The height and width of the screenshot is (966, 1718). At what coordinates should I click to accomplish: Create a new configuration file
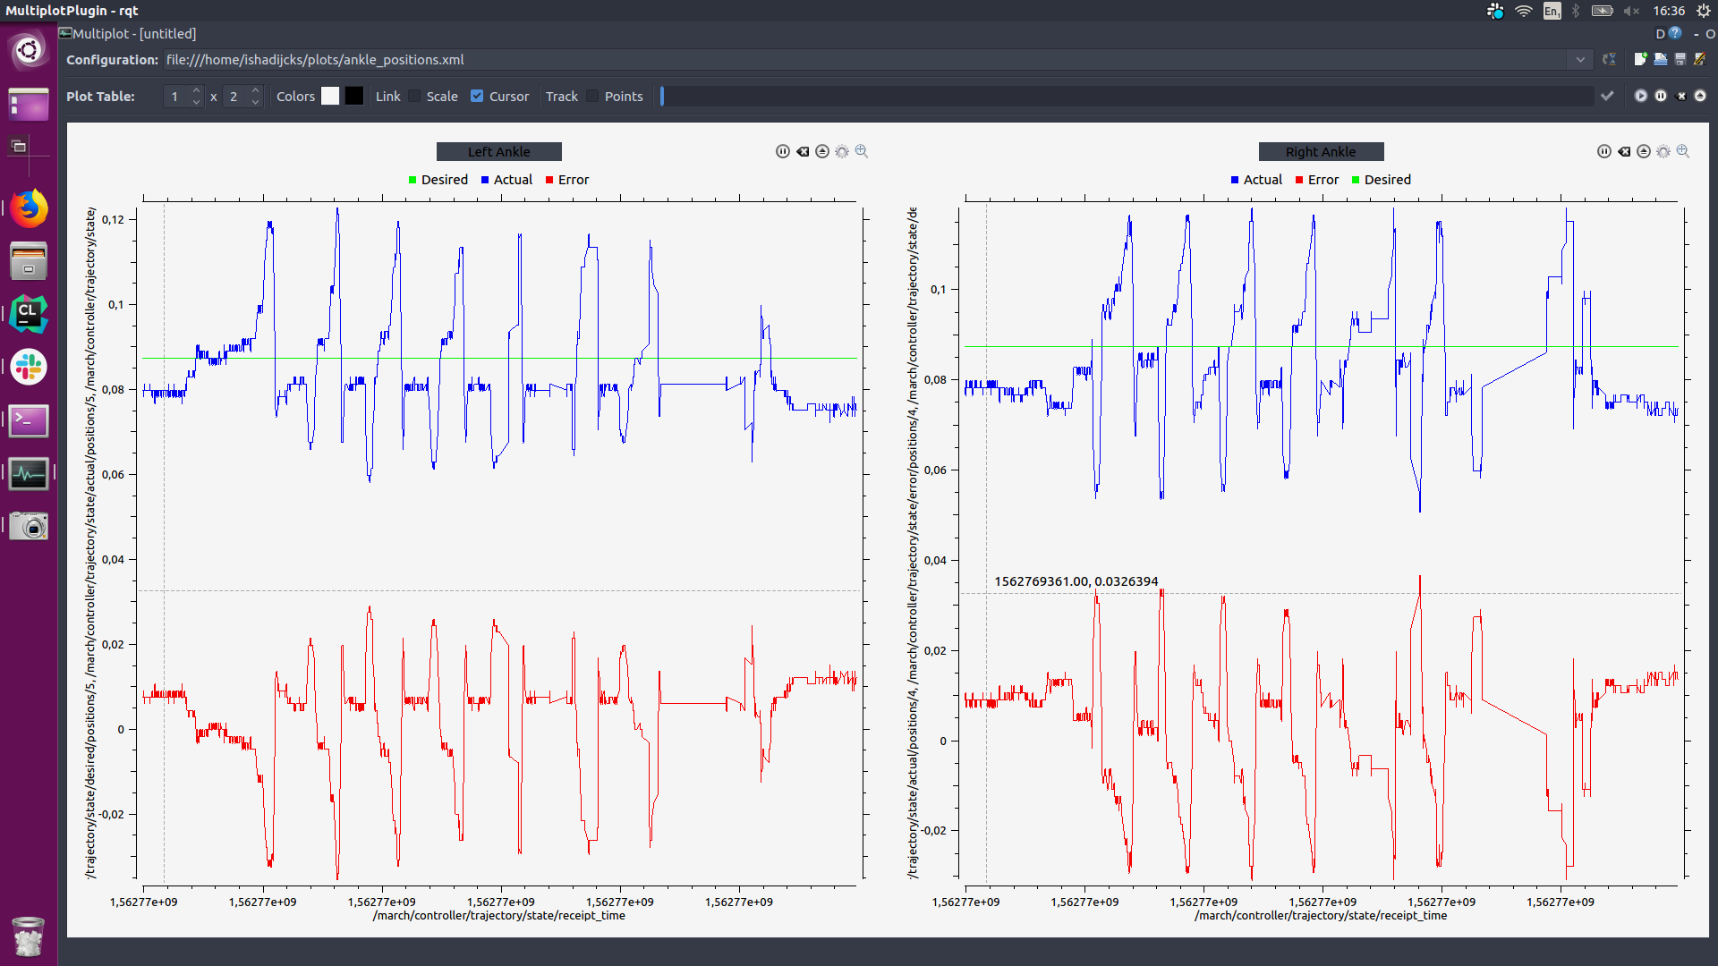tap(1640, 59)
